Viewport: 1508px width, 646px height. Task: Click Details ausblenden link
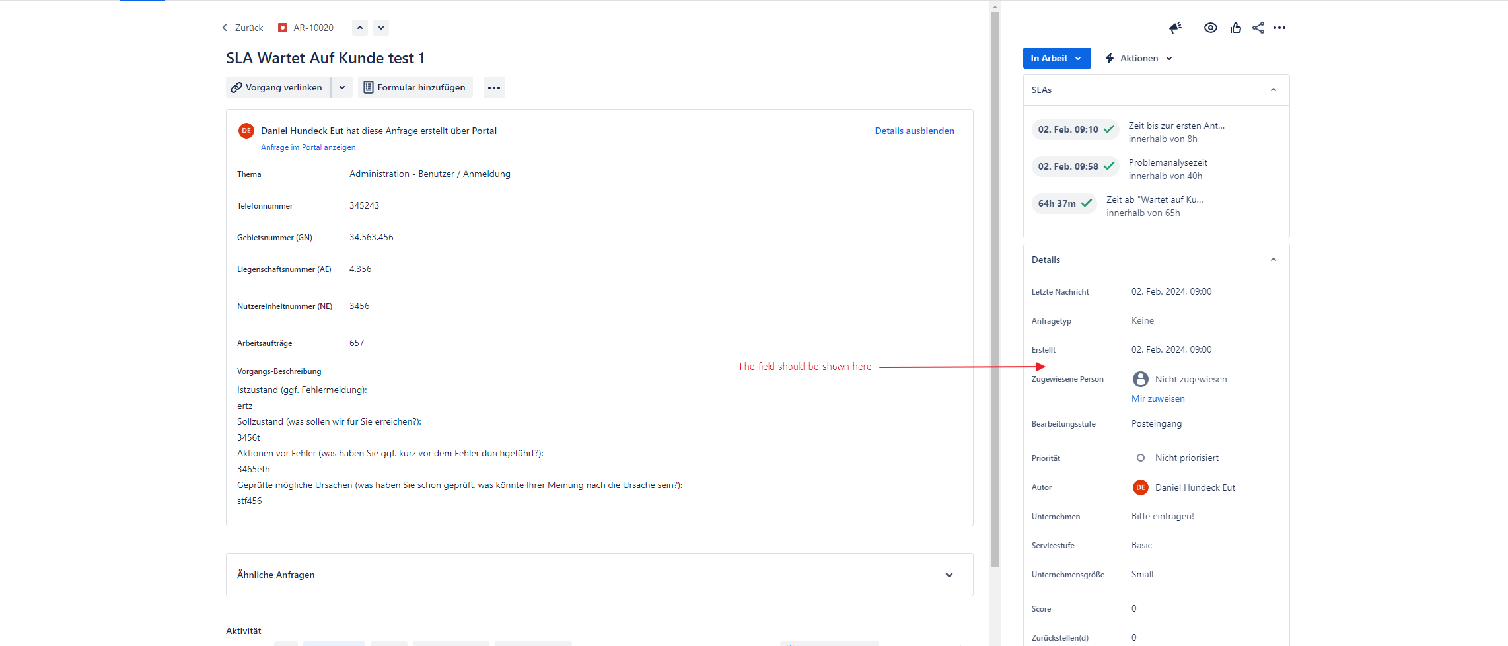coord(914,131)
